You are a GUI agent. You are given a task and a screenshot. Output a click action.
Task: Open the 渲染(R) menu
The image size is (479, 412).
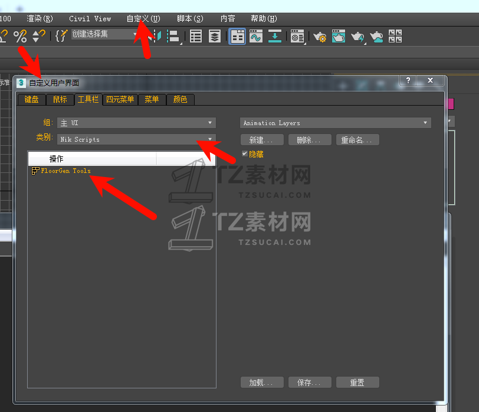(x=40, y=19)
